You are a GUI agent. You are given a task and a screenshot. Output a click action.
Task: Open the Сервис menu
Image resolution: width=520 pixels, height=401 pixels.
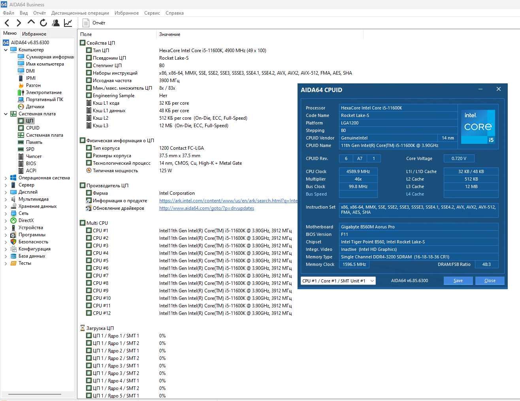[152, 13]
